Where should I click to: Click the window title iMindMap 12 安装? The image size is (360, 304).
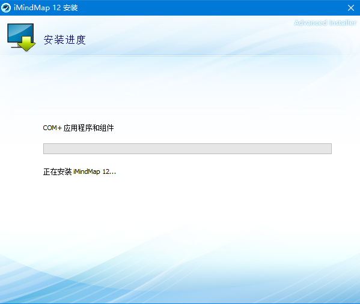click(x=46, y=8)
